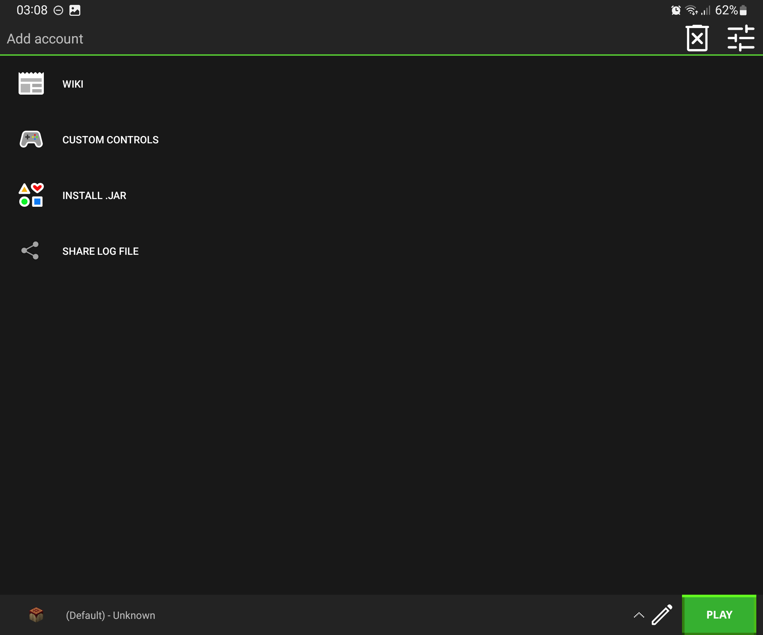Click the alarm icon in status bar
The height and width of the screenshot is (635, 763).
pyautogui.click(x=676, y=10)
